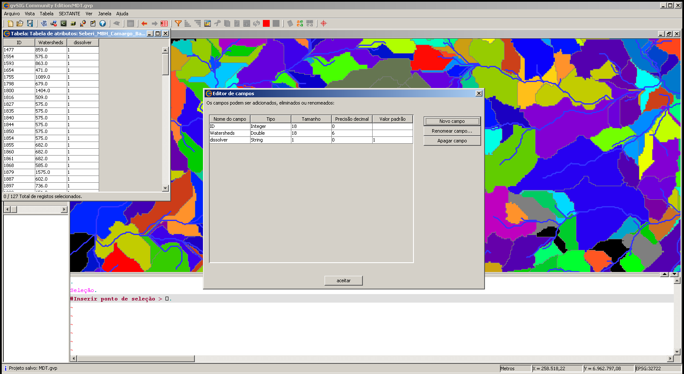This screenshot has width=684, height=374.
Task: Click the orange filter funnel icon
Action: click(178, 23)
